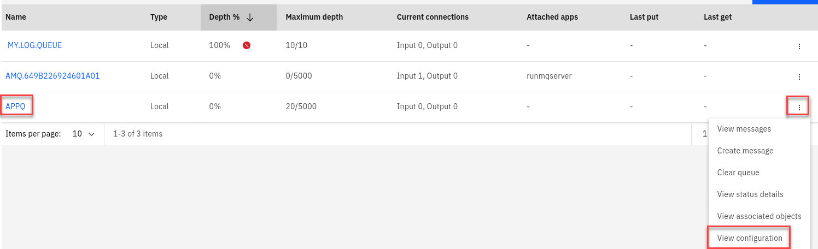
Task: Click View configuration menu item
Action: click(x=749, y=238)
